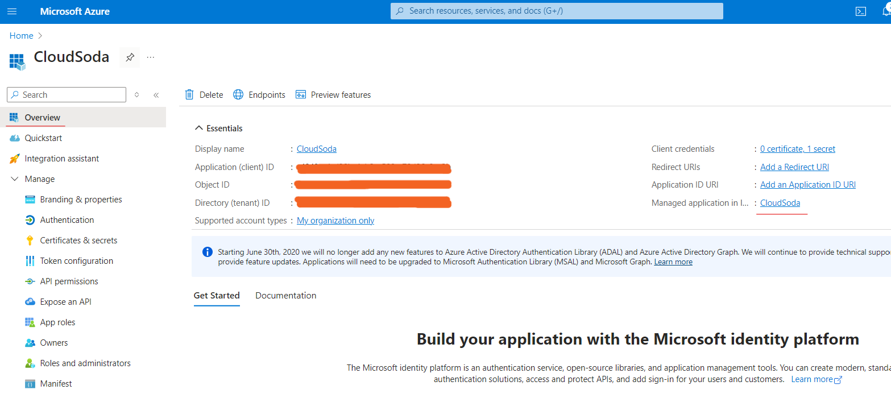This screenshot has width=891, height=398.
Task: Click the Integration assistant rocket icon
Action: click(14, 159)
